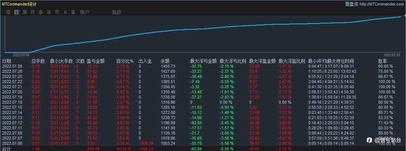The image size is (406, 151).
Task: Select the 年 yearly tab
Action: click(x=49, y=12)
